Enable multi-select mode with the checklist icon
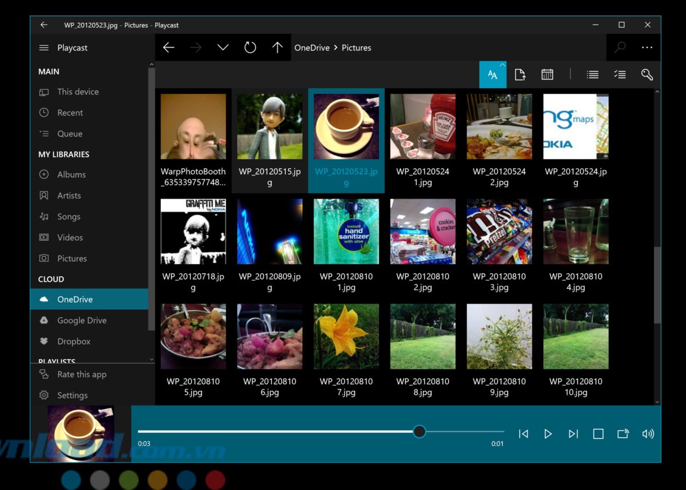 point(620,74)
